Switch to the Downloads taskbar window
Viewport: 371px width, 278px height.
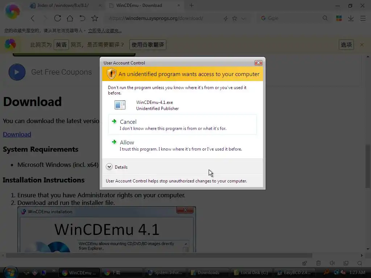tap(208, 273)
